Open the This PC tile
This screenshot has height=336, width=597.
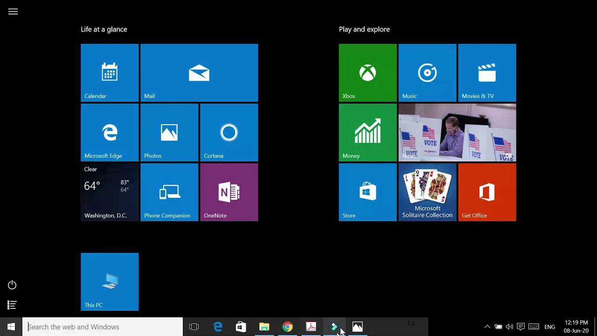[x=110, y=282]
